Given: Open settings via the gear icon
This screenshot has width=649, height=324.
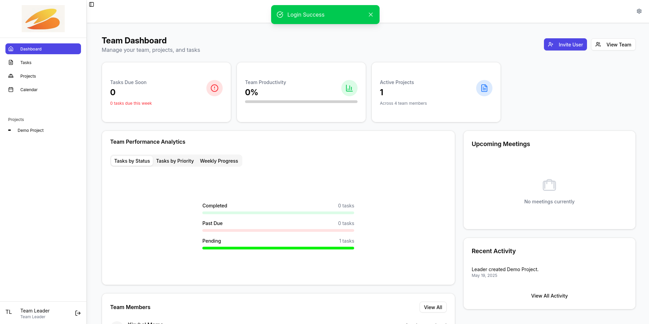Looking at the screenshot, I should click(639, 11).
